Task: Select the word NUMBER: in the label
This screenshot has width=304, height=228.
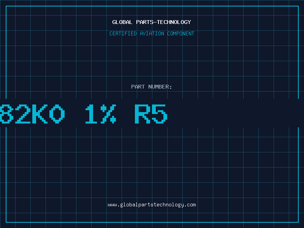Action: tap(160, 87)
